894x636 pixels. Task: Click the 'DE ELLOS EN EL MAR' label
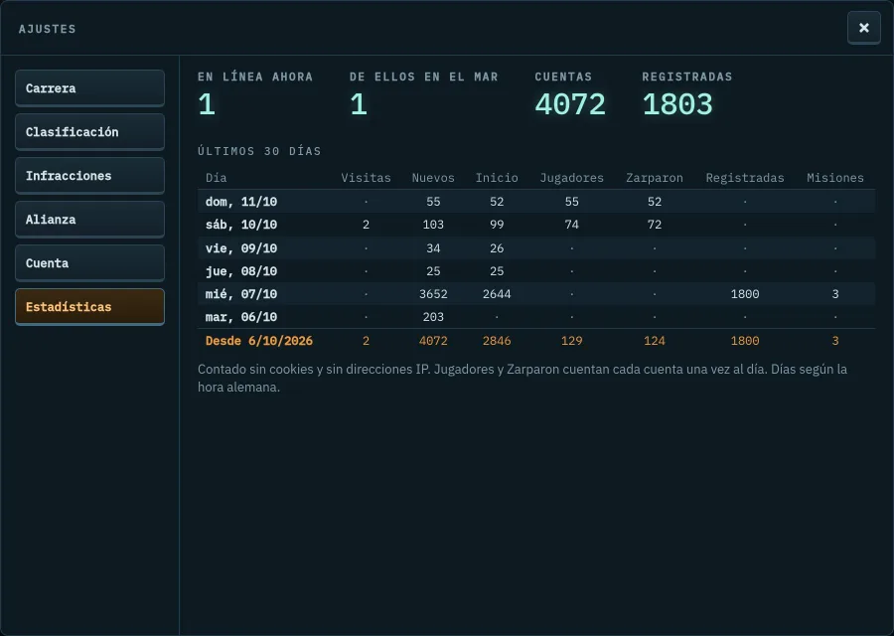(423, 77)
